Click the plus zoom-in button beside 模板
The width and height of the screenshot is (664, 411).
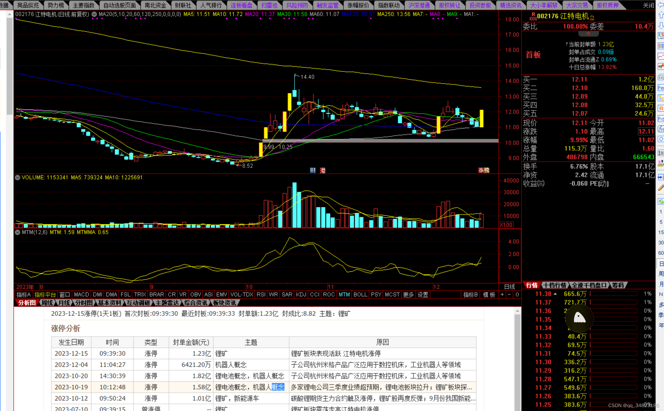click(x=502, y=295)
